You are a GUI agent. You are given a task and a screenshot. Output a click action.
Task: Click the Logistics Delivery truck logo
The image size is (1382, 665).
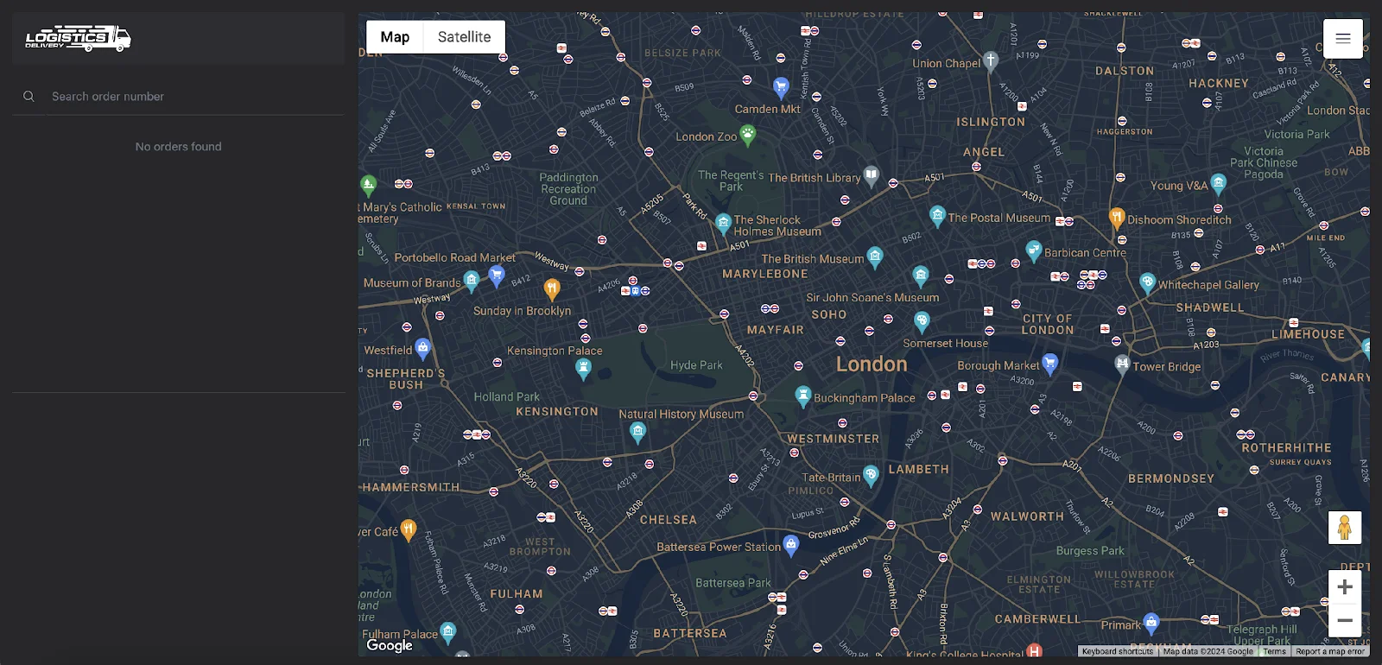tap(78, 38)
